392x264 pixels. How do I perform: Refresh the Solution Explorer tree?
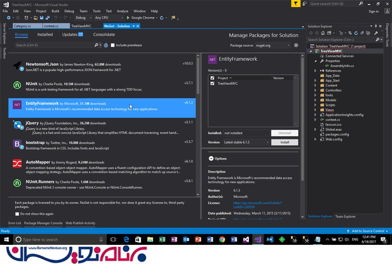coord(356,33)
